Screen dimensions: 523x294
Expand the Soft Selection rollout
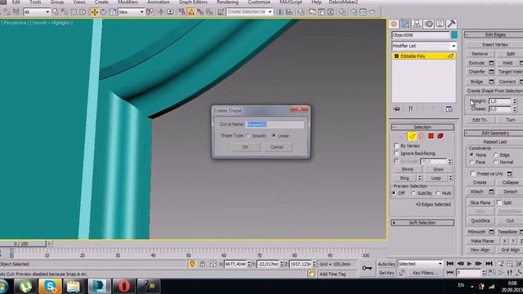click(x=422, y=223)
